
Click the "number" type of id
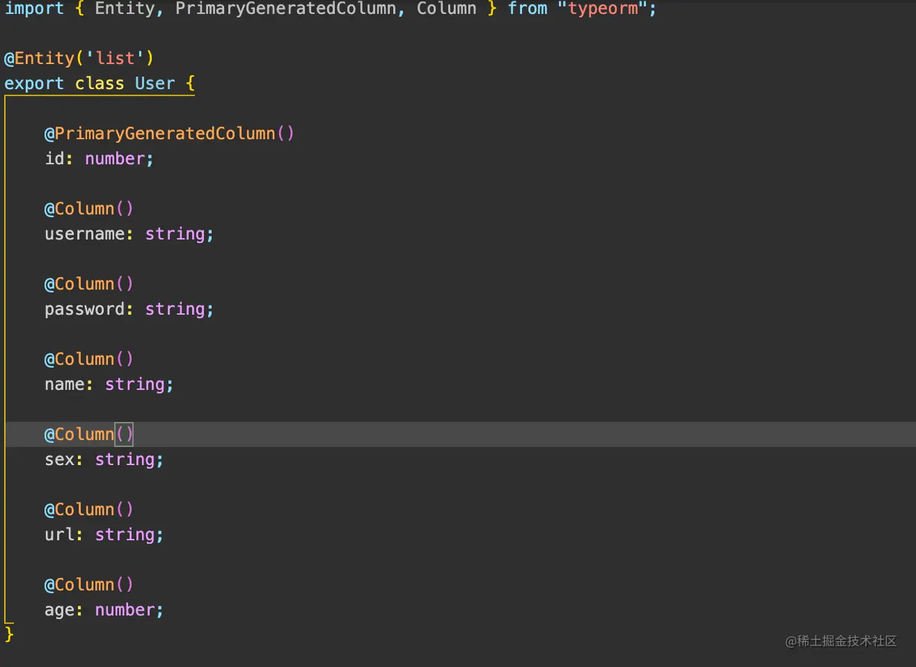114,159
